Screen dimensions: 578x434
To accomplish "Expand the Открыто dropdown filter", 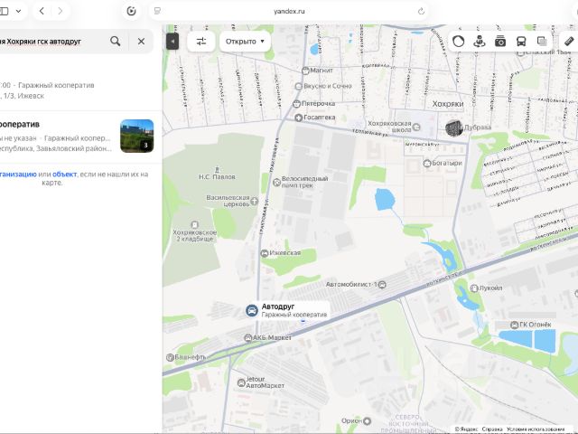I will [x=245, y=42].
